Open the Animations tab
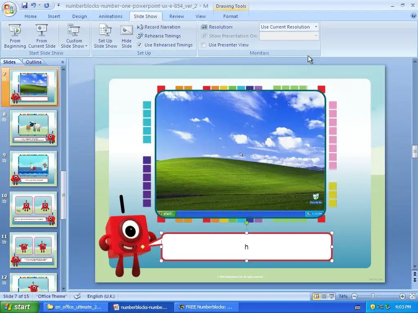Image resolution: width=418 pixels, height=313 pixels. coord(110,16)
